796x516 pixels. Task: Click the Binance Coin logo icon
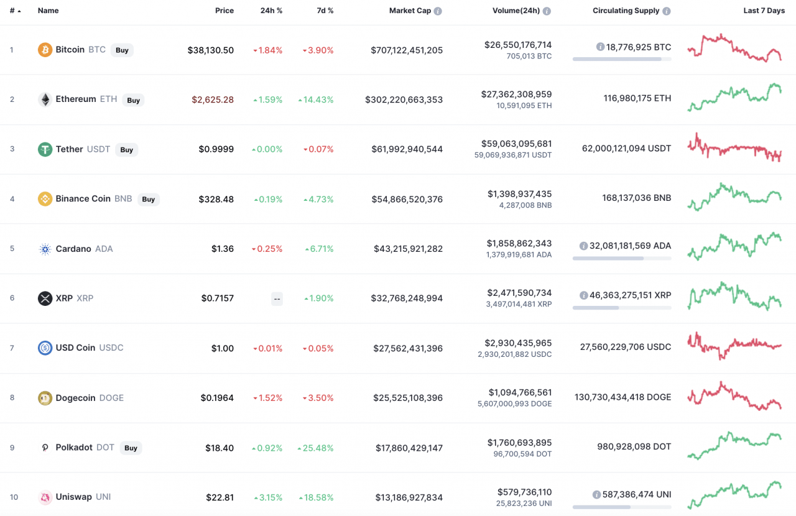click(45, 199)
